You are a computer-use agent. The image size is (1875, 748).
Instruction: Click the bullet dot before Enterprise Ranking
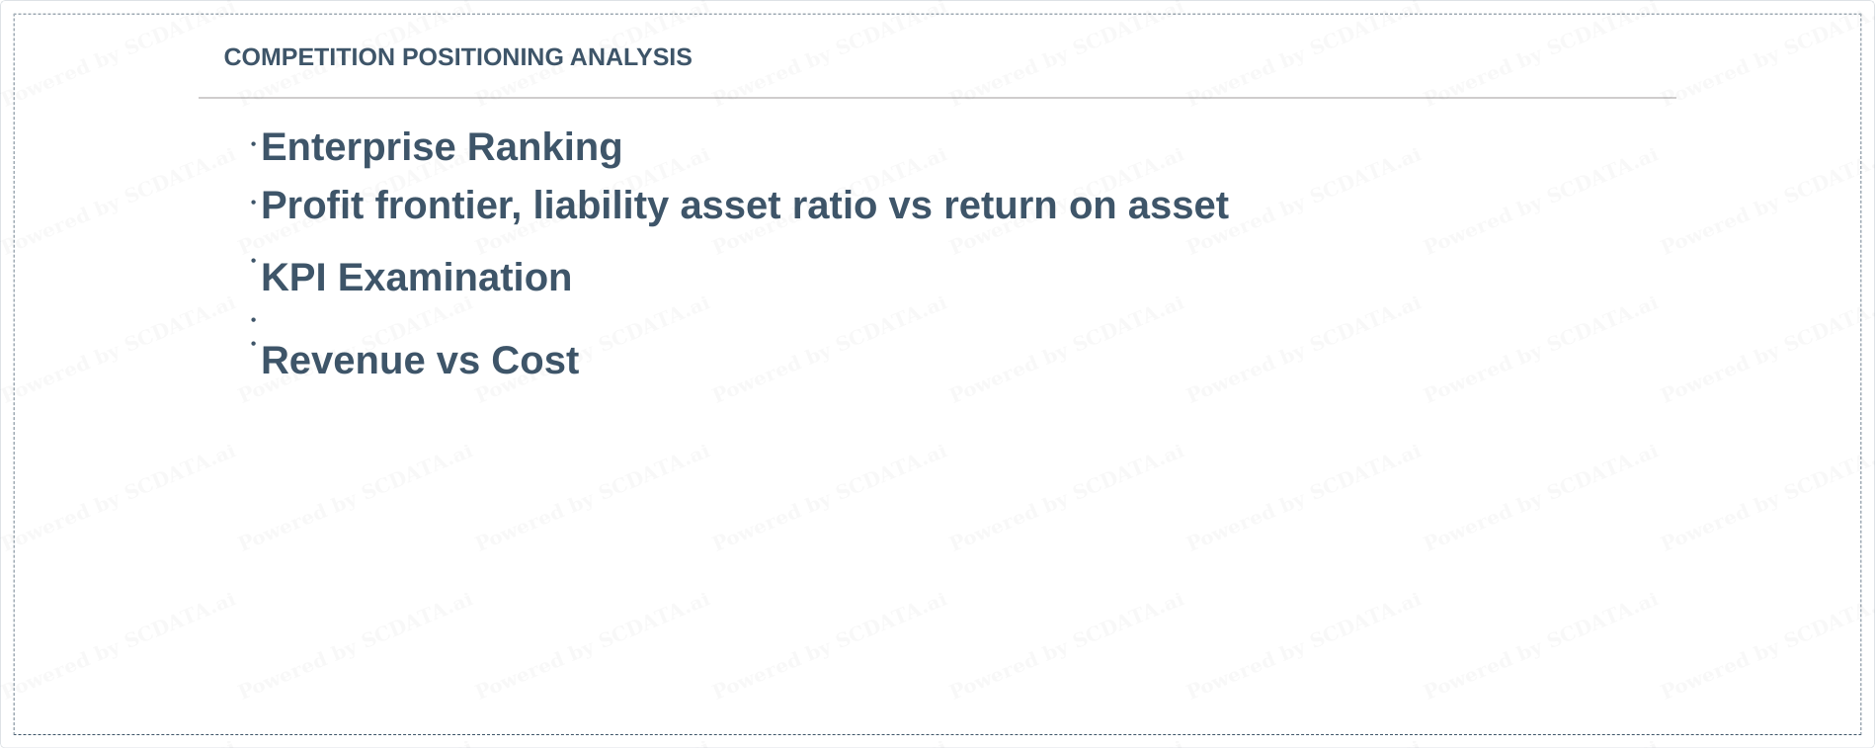(254, 144)
